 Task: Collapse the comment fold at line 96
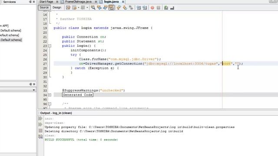click(50, 104)
